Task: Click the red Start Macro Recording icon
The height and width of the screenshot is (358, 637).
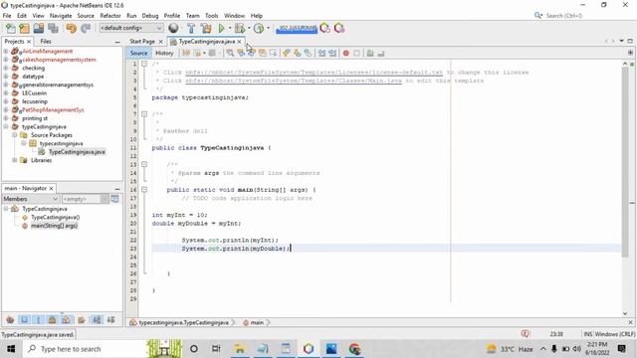Action: coord(345,53)
